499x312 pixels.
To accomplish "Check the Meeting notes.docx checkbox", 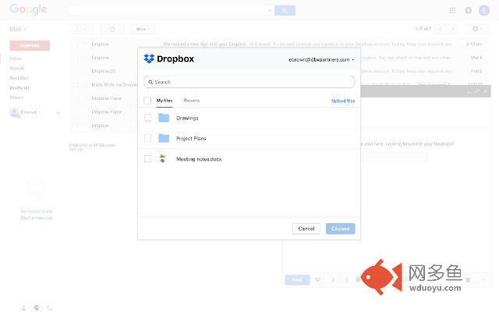I will 147,158.
